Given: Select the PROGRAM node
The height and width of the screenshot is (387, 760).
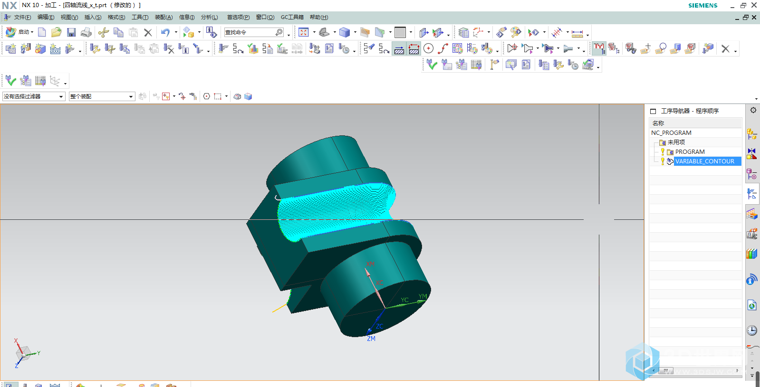Looking at the screenshot, I should tap(690, 152).
